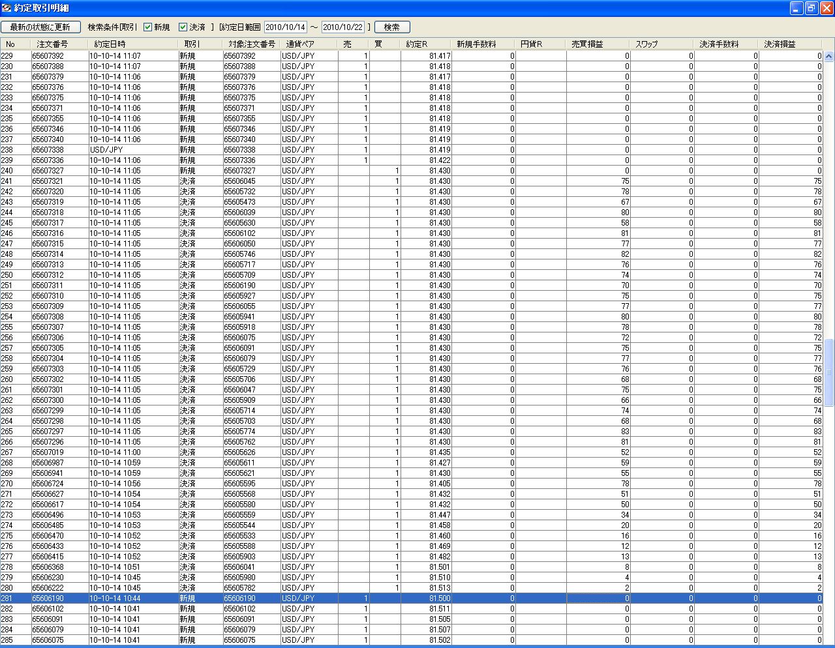Image resolution: width=835 pixels, height=648 pixels.
Task: Sort by the 円貨R column header
Action: click(x=541, y=44)
